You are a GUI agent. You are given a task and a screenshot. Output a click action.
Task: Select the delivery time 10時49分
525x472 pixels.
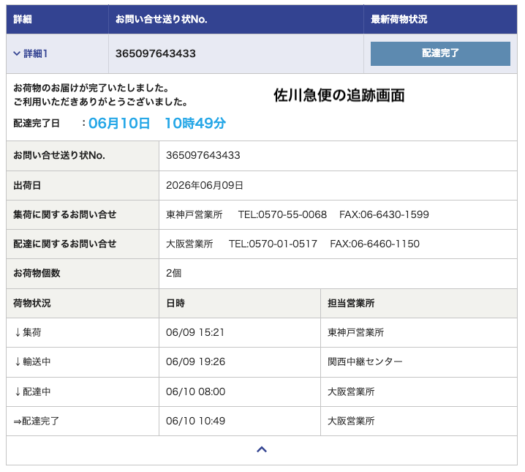coord(195,123)
